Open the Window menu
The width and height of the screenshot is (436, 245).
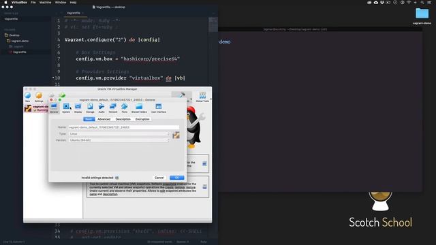coord(61,2)
